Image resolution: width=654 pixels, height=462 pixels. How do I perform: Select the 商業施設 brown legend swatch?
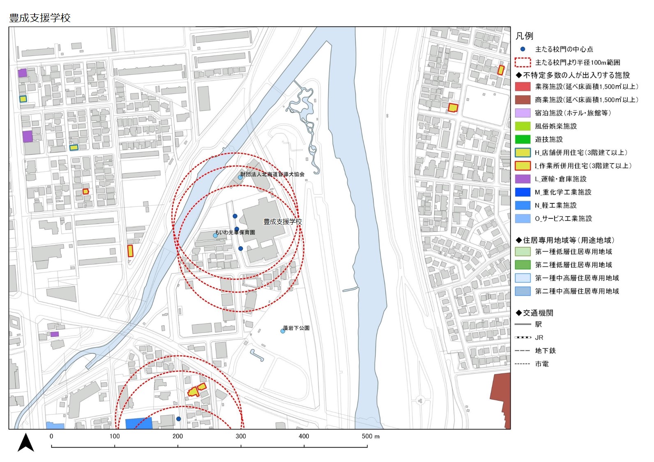pyautogui.click(x=523, y=100)
